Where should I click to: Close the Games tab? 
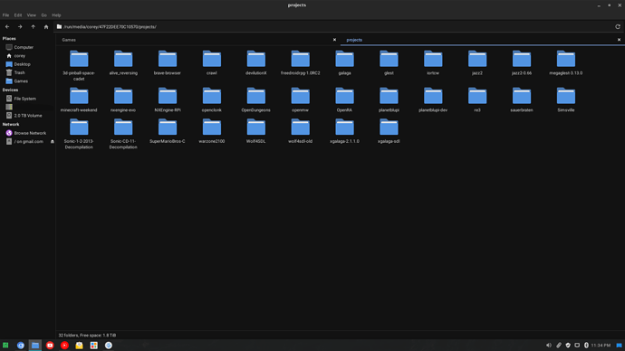pos(334,40)
